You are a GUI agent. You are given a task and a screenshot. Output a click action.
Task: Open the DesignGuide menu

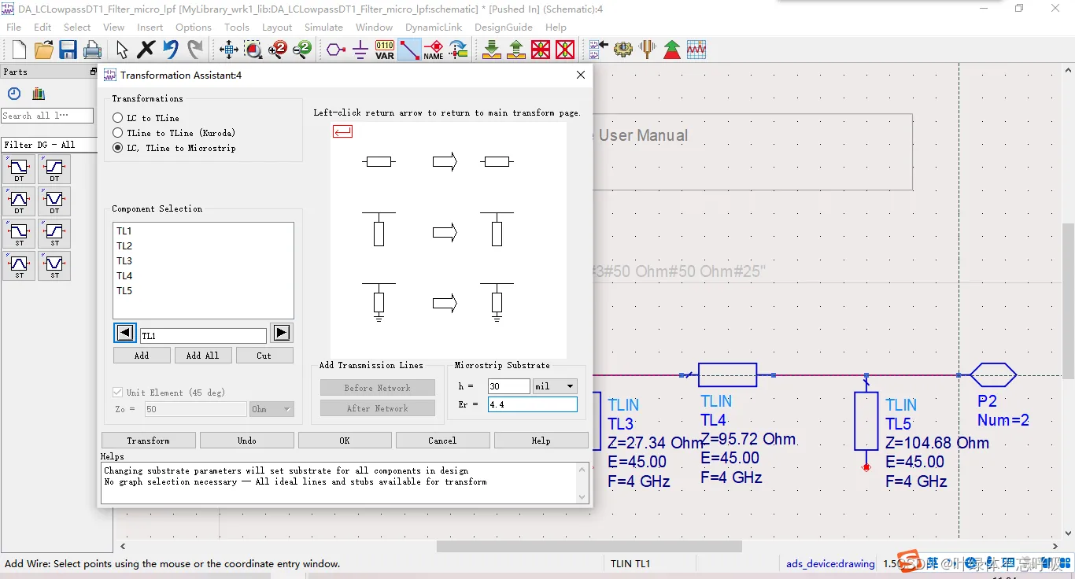pyautogui.click(x=504, y=27)
